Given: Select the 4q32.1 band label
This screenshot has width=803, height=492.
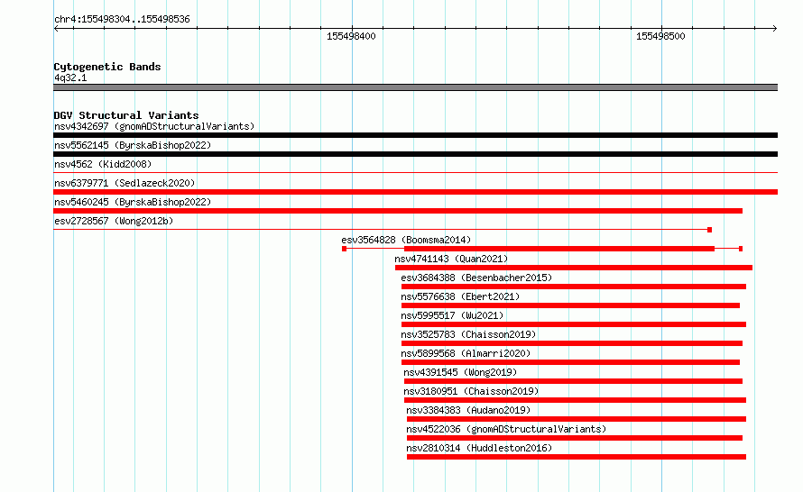Looking at the screenshot, I should (x=70, y=77).
